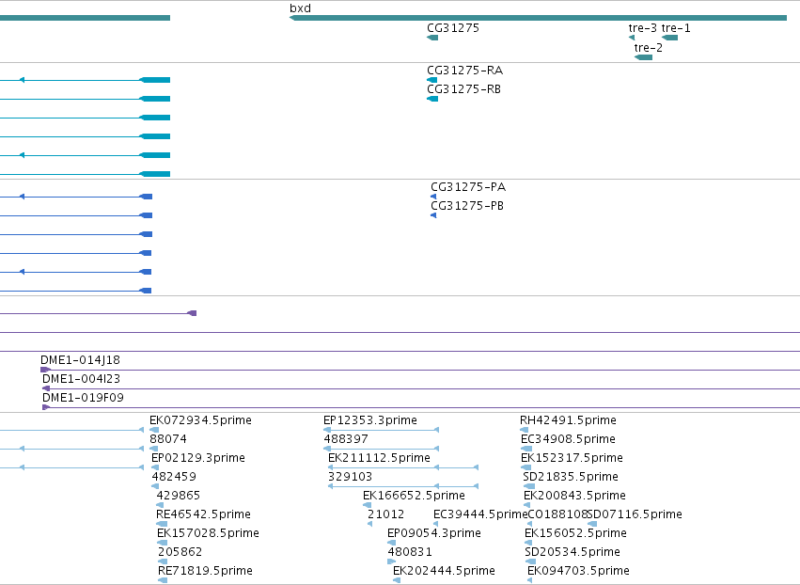Click the 488397 feature label

coord(345,439)
